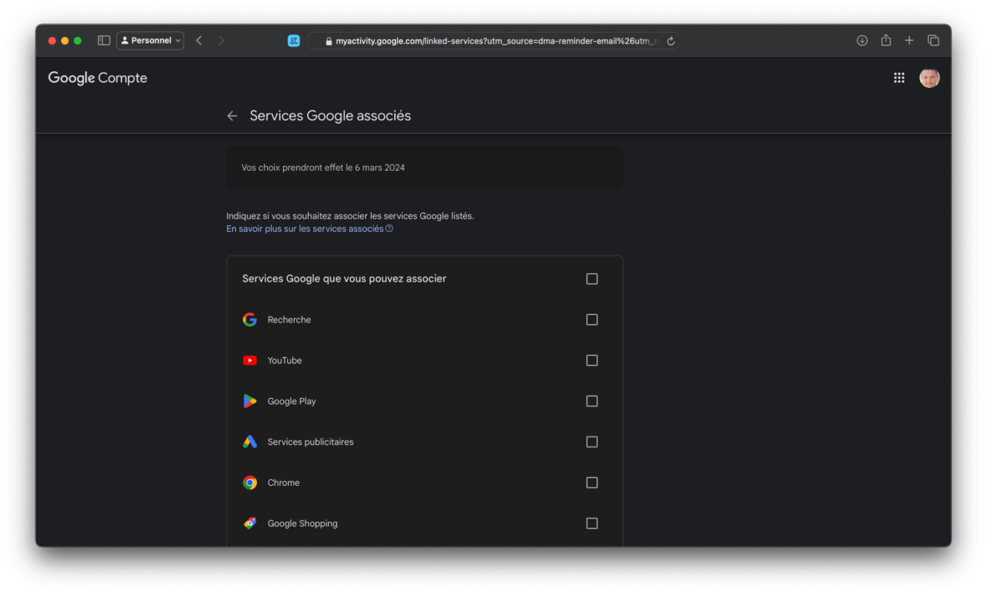Check the Recherche checkbox
The height and width of the screenshot is (594, 987).
point(592,320)
